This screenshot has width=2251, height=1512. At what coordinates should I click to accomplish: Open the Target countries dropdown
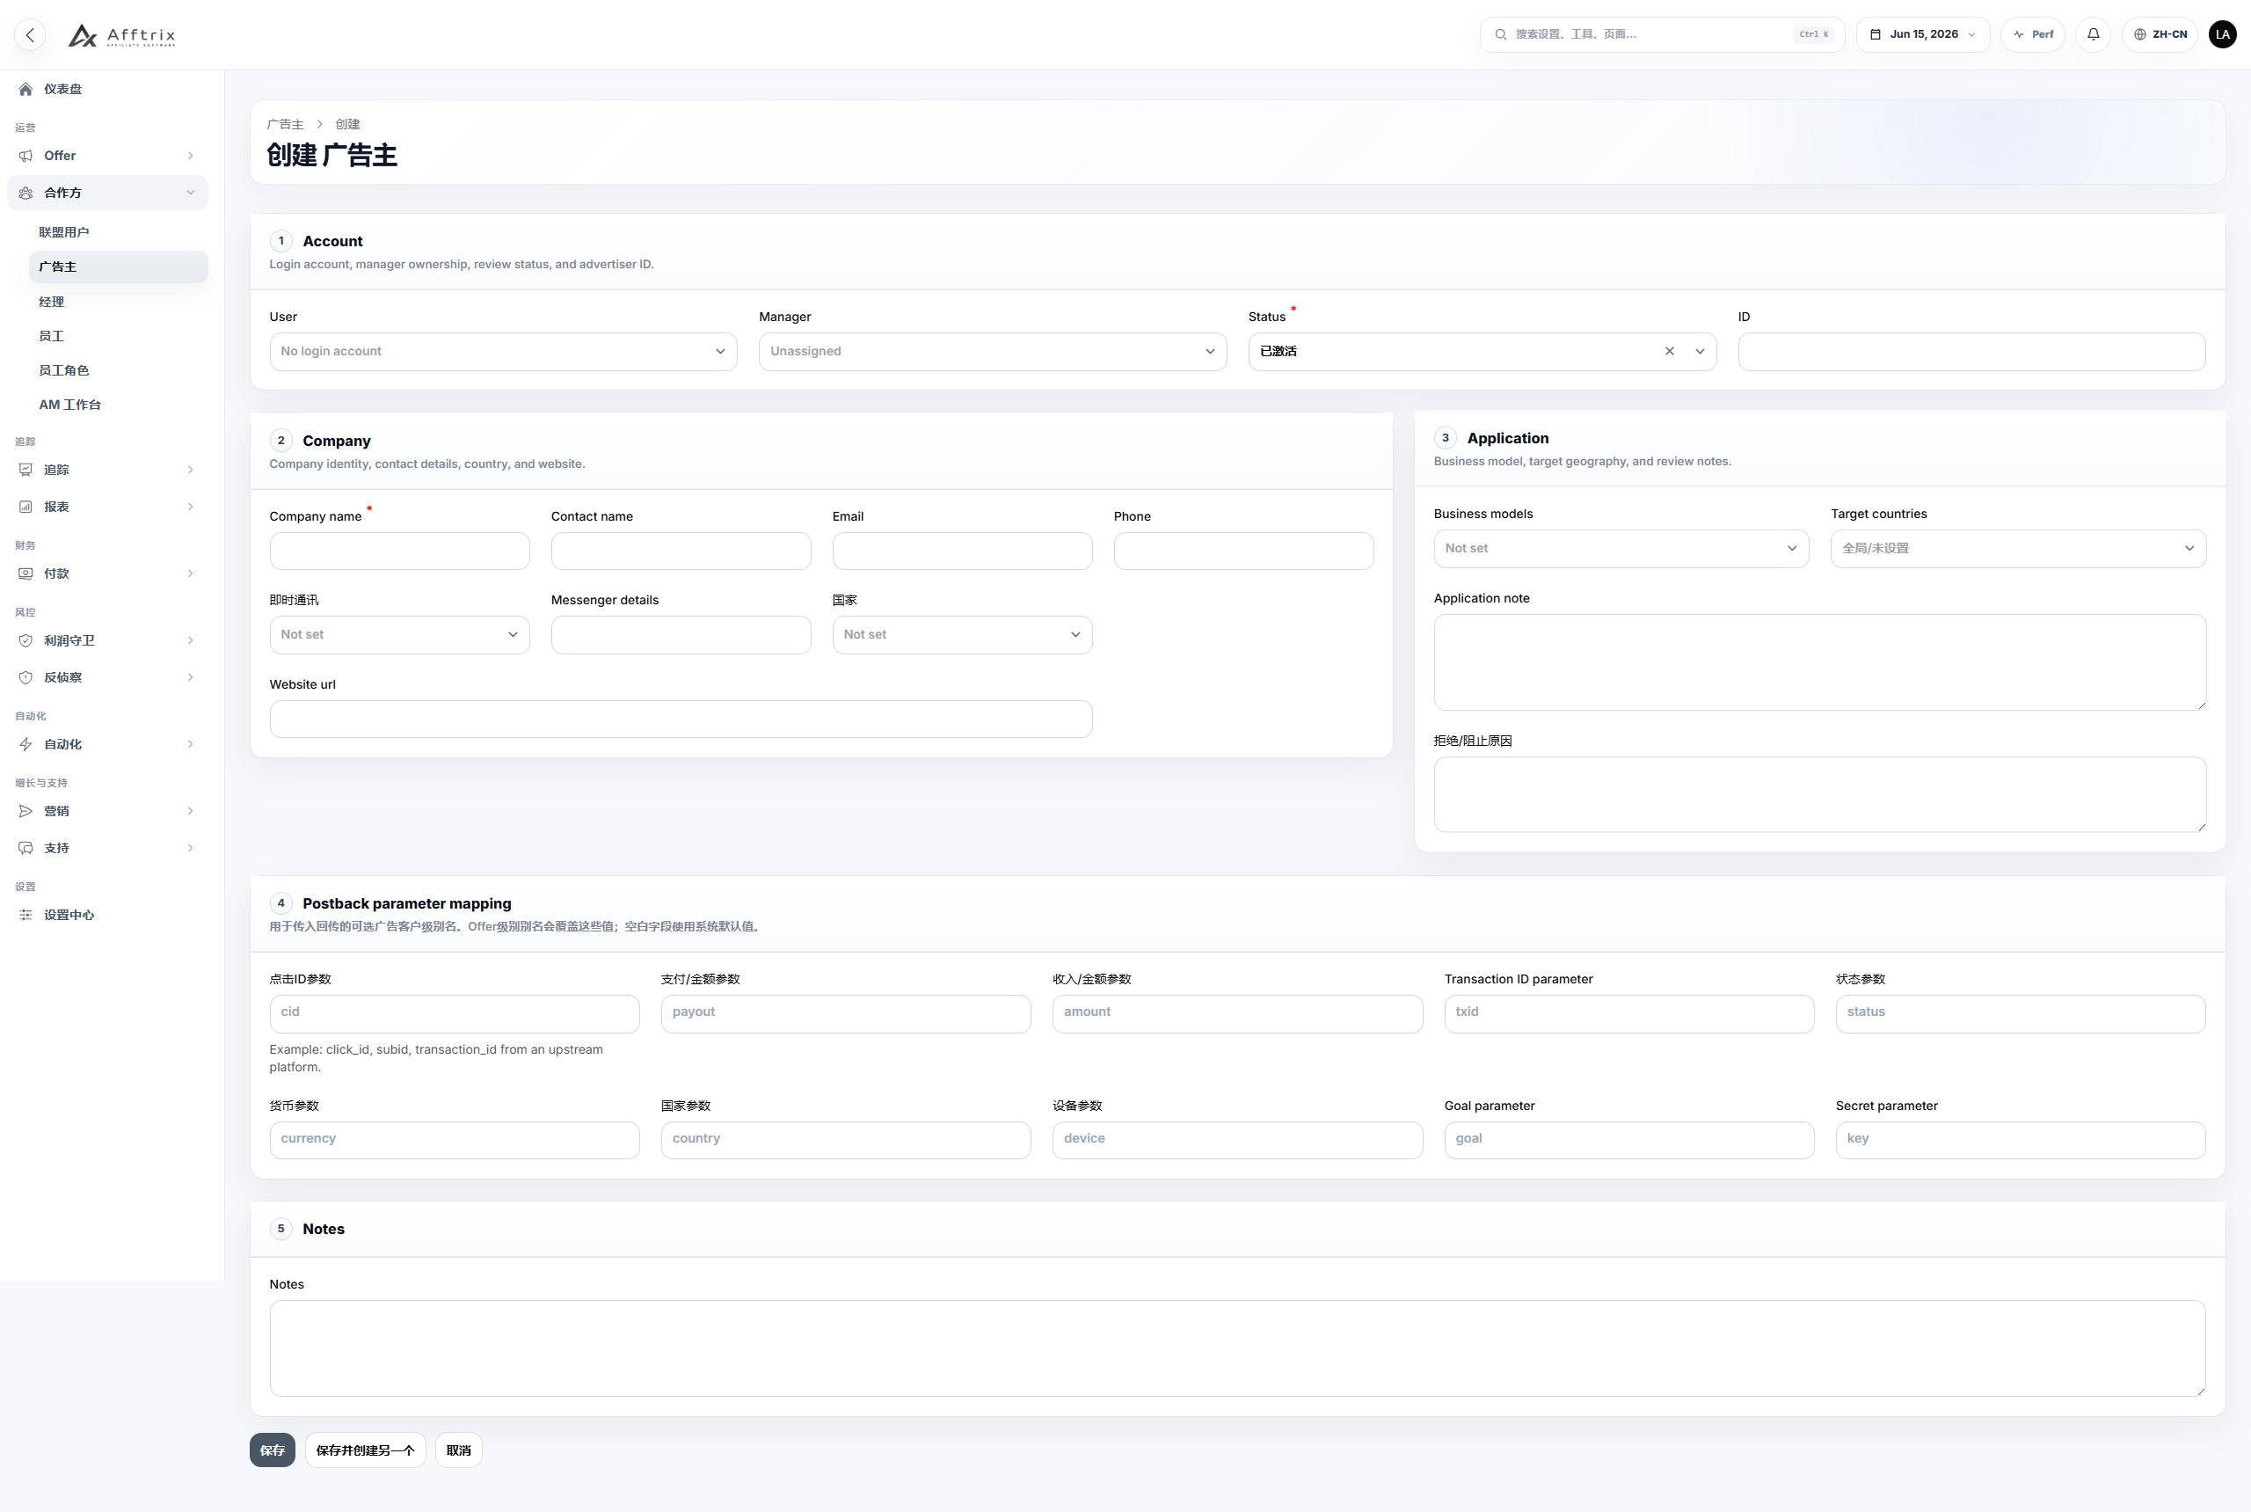tap(2018, 548)
